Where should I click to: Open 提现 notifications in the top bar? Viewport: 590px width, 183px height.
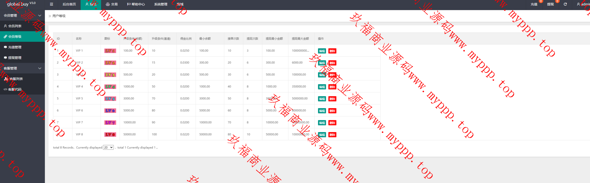[x=550, y=4]
